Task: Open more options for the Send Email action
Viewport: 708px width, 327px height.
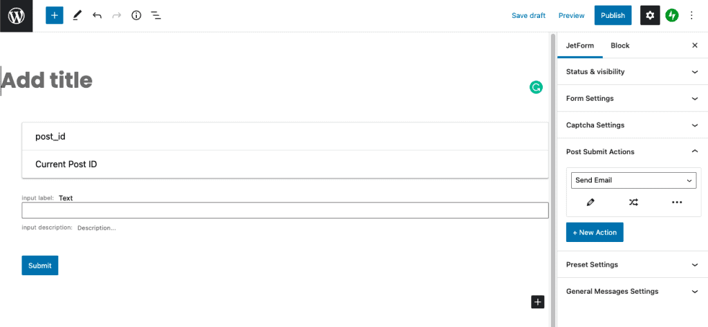Action: 676,203
